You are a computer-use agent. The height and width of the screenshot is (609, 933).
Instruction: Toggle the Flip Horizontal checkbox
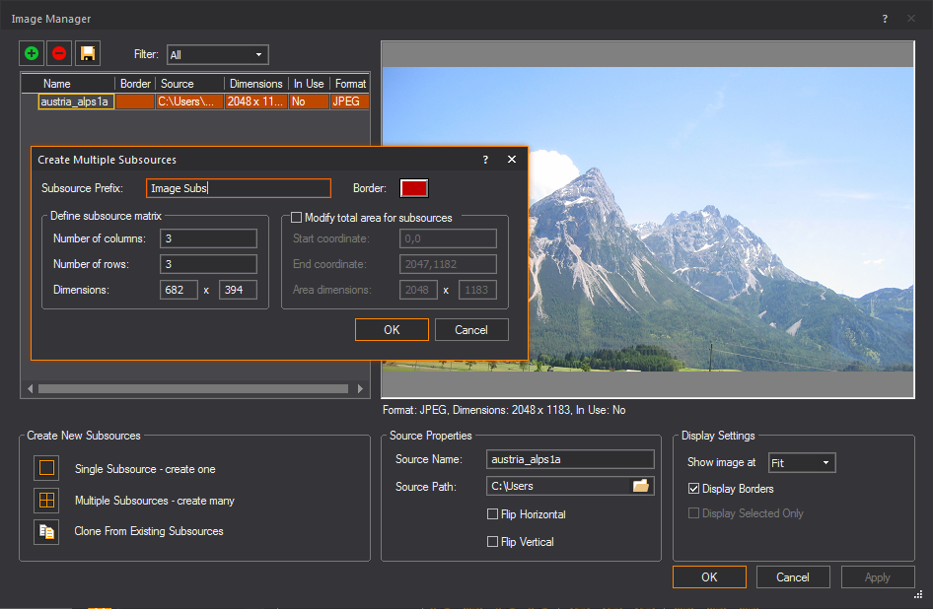[493, 514]
